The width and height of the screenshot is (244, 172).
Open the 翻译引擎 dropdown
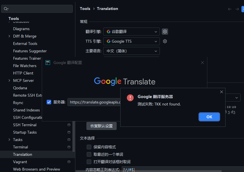click(x=131, y=32)
